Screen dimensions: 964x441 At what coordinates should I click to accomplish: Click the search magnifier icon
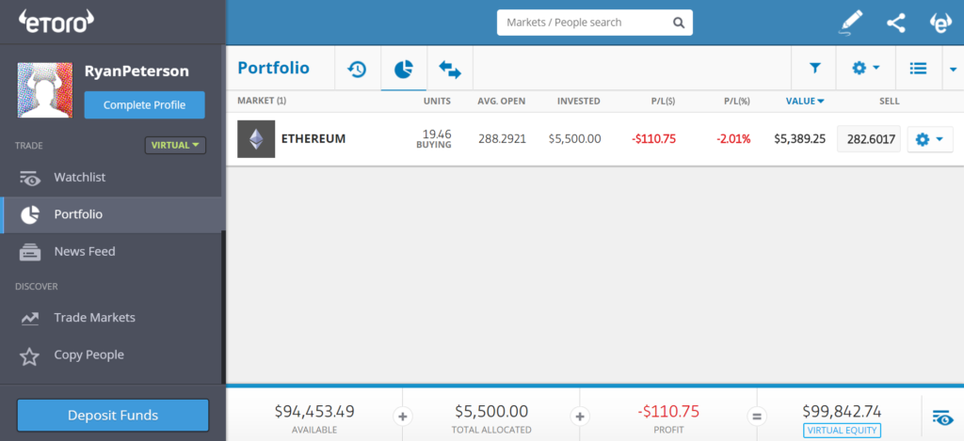[678, 23]
